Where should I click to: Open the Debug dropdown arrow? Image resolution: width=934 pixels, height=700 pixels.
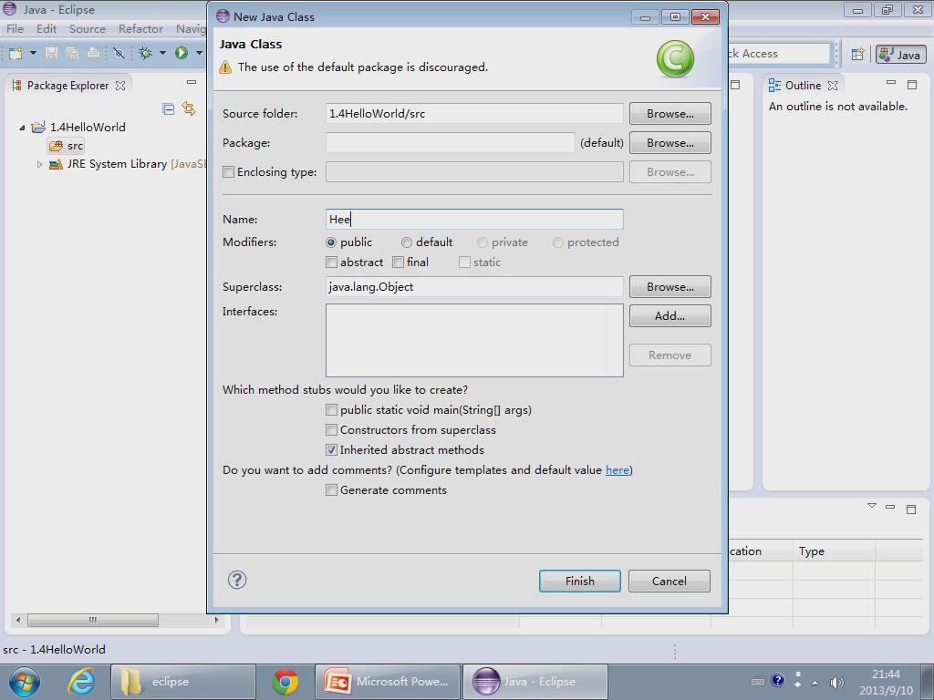tap(162, 54)
